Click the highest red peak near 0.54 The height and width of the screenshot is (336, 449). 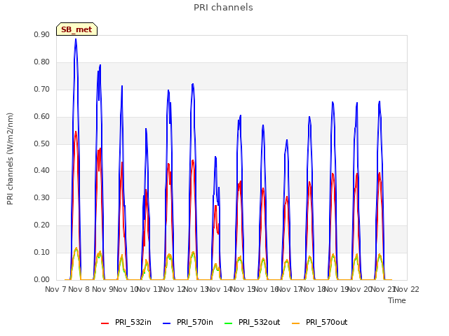coord(76,132)
